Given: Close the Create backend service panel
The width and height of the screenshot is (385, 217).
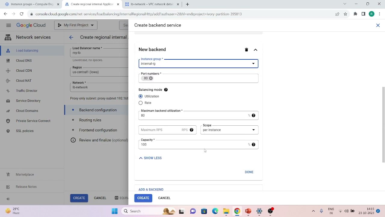Looking at the screenshot, I should point(378,25).
